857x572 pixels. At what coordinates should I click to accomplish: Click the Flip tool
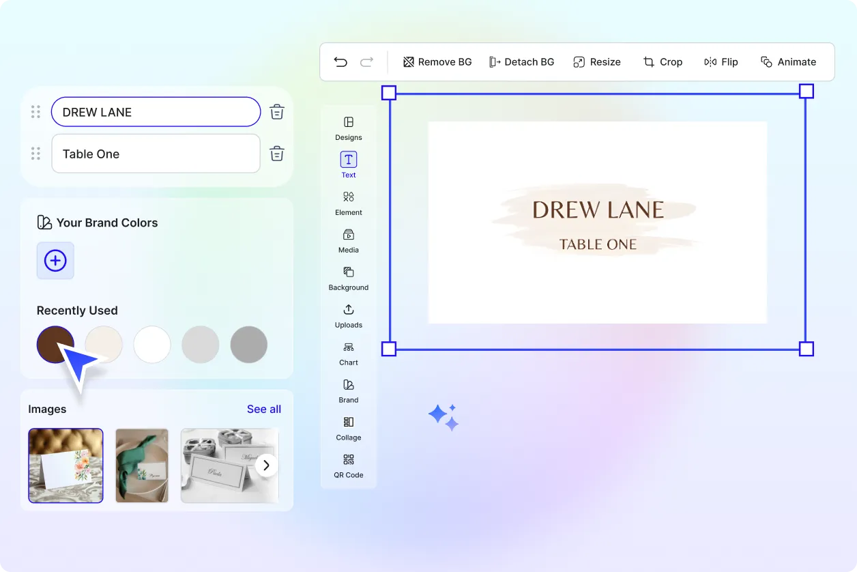tap(721, 62)
